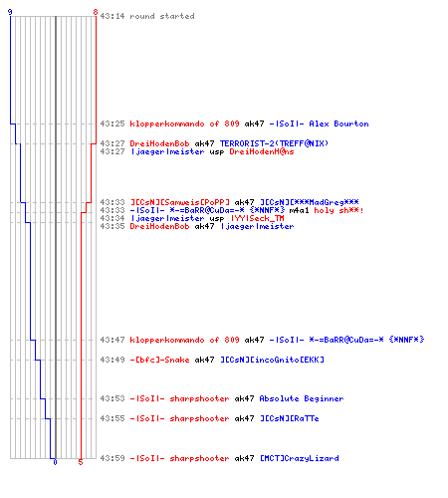Screen dimensions: 448x498
Task: Click red team final count '5' at graph bottom
Action: pos(81,462)
